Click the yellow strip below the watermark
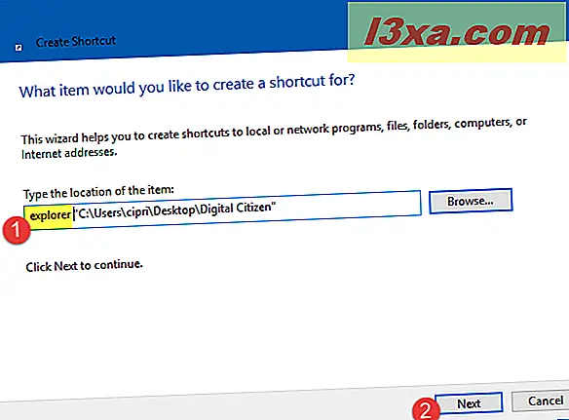The height and width of the screenshot is (420, 569). [x=457, y=55]
